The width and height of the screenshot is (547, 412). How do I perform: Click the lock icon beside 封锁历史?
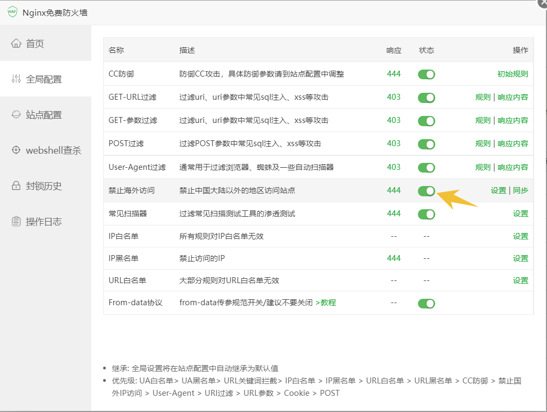click(16, 186)
